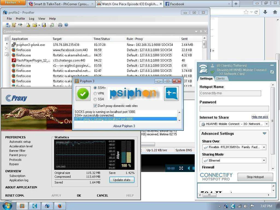
Task: Open Psiphon feedback speech bubble icon
Action: coord(171,94)
